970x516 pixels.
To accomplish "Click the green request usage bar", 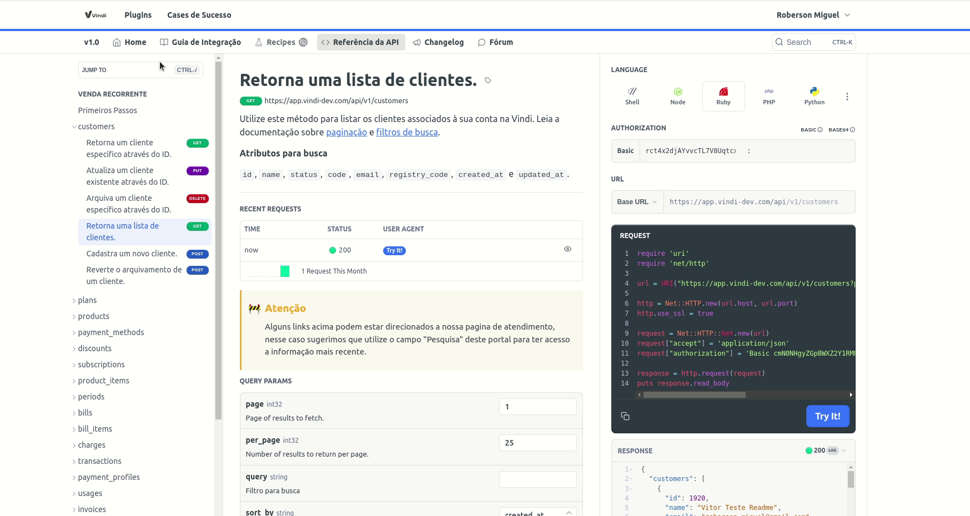I will (x=285, y=271).
